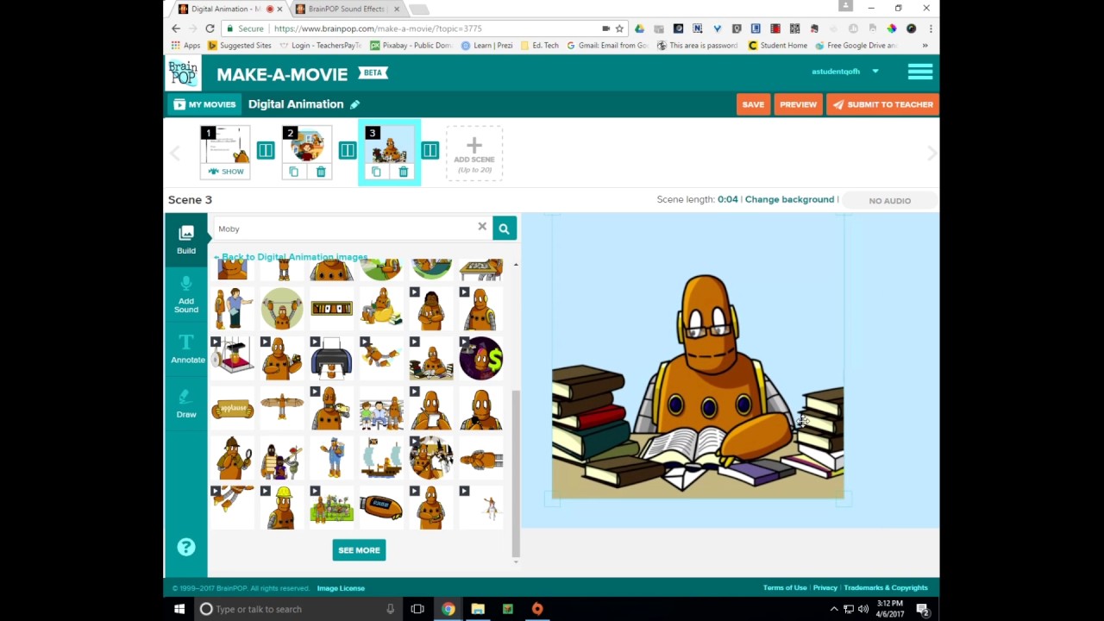Open Trademarks & Copyrights link
The width and height of the screenshot is (1104, 621).
(886, 588)
